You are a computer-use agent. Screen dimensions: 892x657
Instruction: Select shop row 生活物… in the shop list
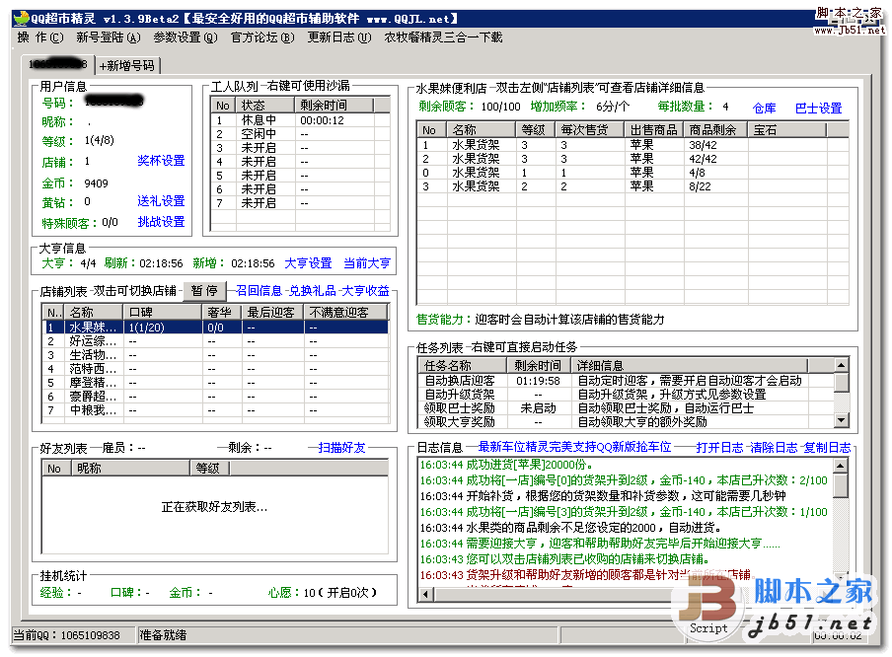pos(217,355)
